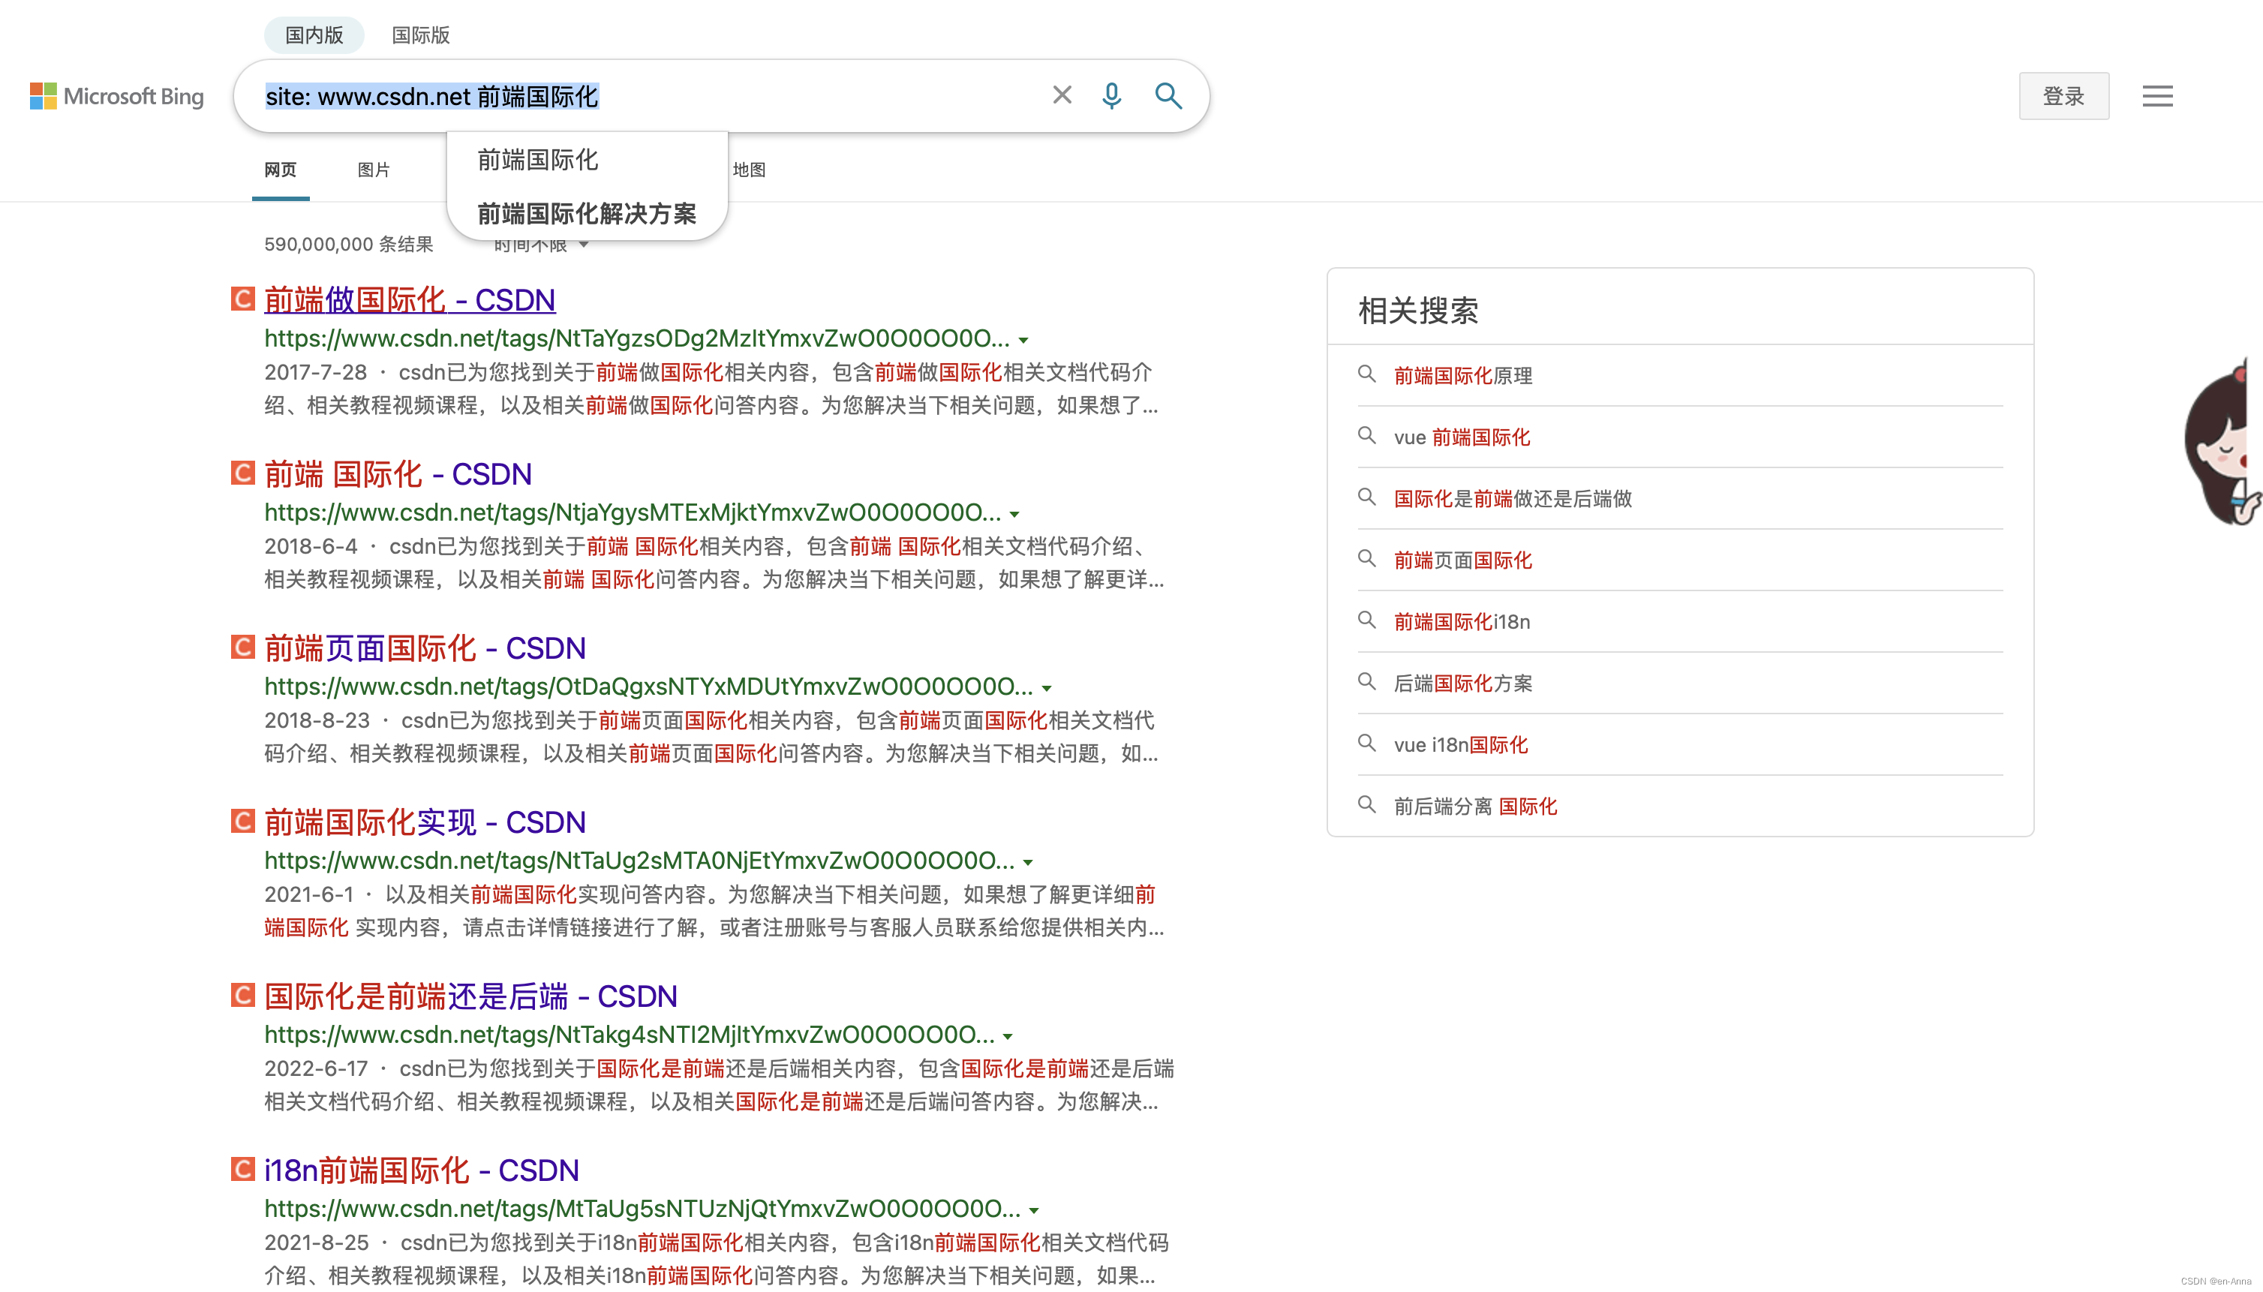Click URL under 前端页面国际化 result
The width and height of the screenshot is (2263, 1292).
tap(648, 686)
